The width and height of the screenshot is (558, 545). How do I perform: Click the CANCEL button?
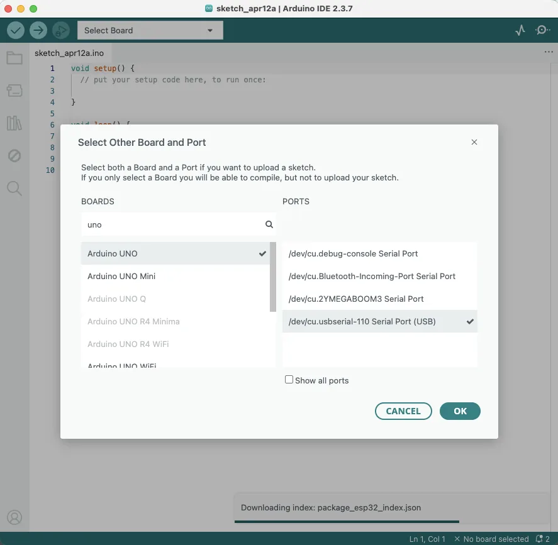pyautogui.click(x=403, y=411)
